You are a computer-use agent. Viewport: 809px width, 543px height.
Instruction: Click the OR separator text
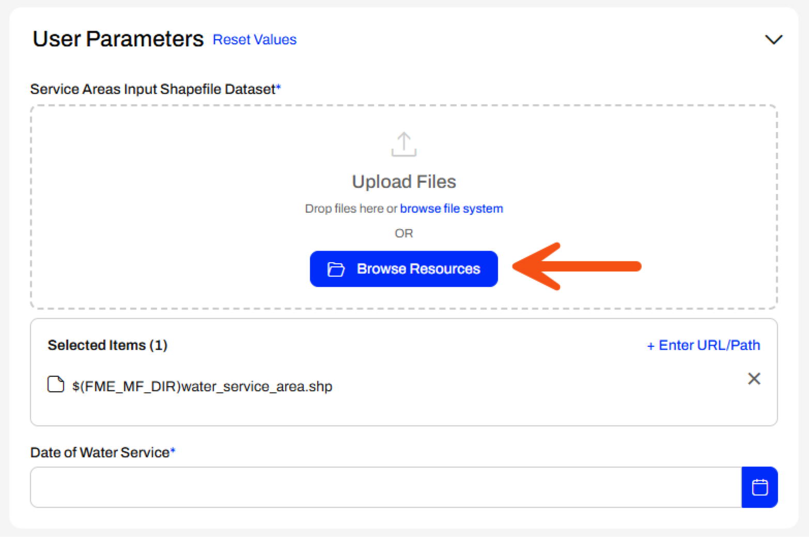[404, 233]
